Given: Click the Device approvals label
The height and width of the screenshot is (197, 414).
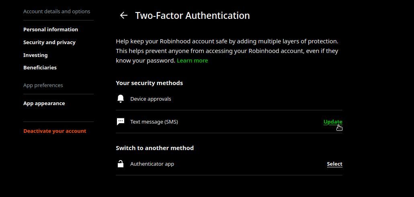Looking at the screenshot, I should 150,99.
